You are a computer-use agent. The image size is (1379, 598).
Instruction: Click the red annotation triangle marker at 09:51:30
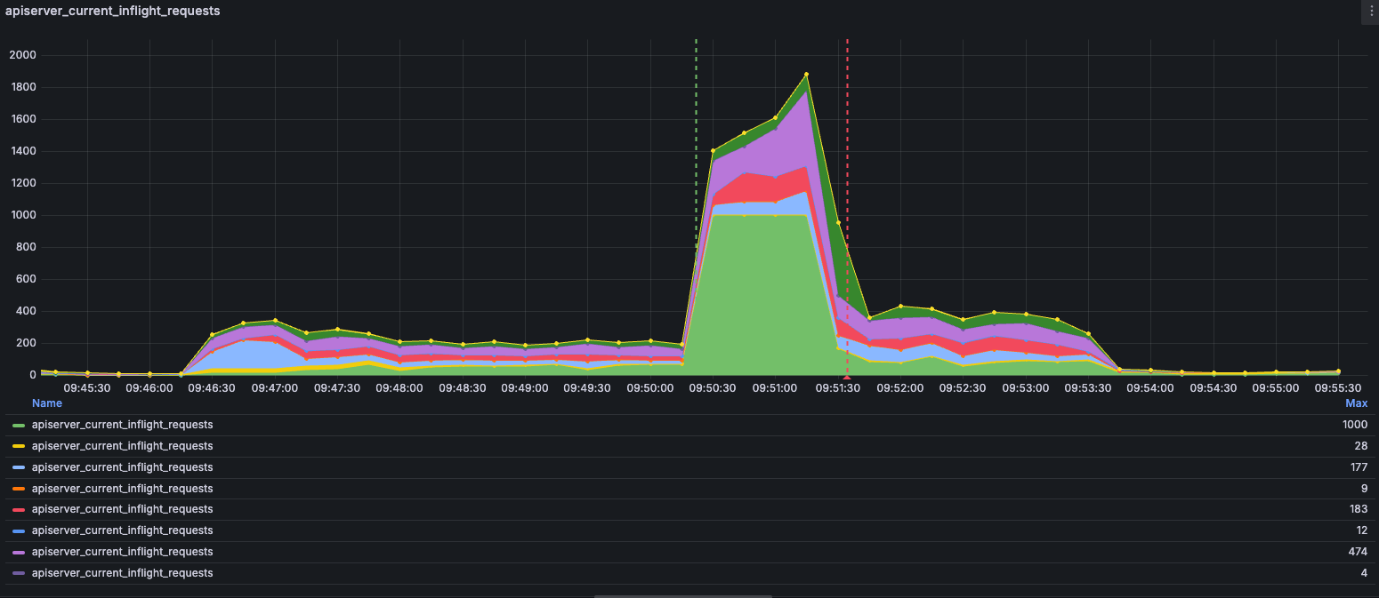point(847,378)
